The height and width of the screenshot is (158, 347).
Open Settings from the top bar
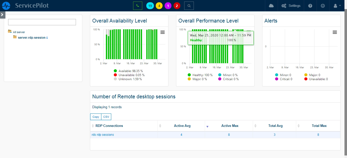point(291,6)
